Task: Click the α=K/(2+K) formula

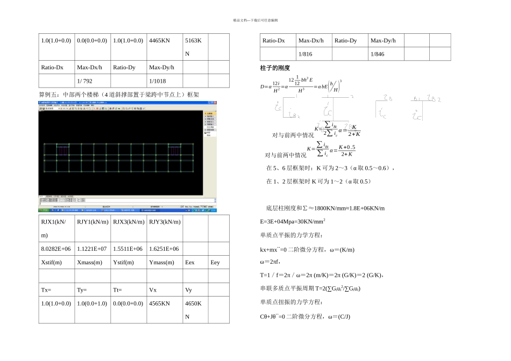Action: point(349,130)
